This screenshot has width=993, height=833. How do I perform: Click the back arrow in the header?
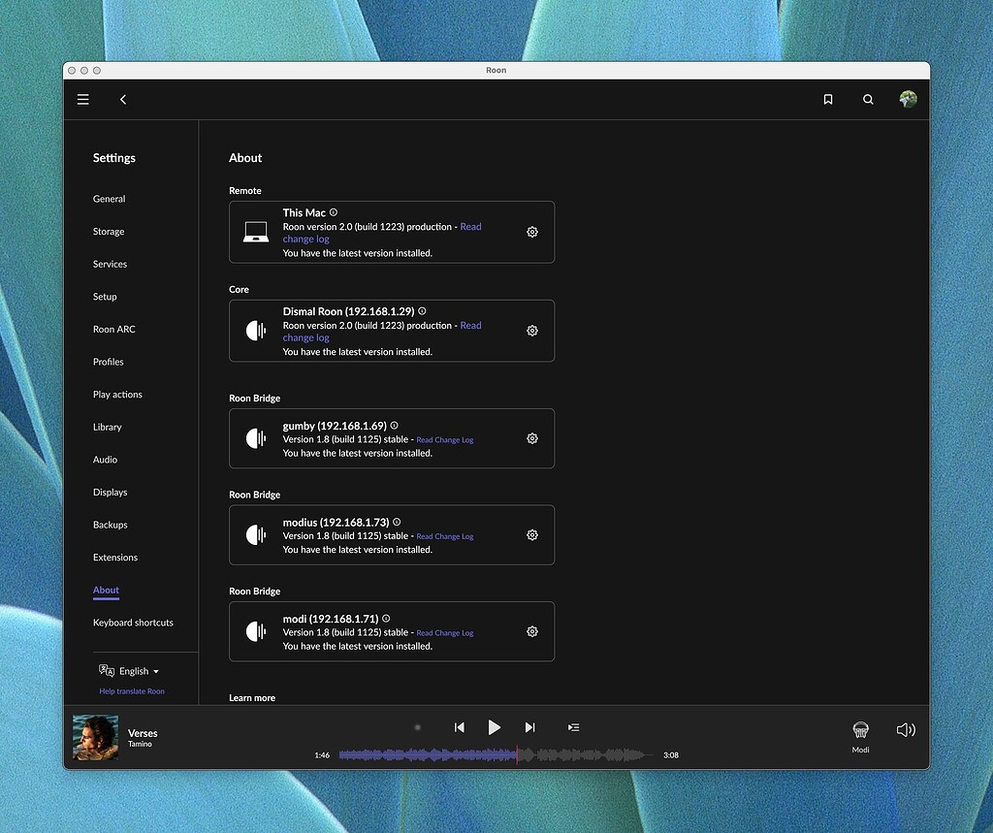(x=123, y=99)
